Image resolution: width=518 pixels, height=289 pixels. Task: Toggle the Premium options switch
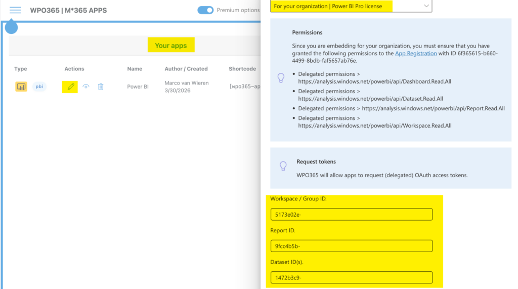coord(205,10)
